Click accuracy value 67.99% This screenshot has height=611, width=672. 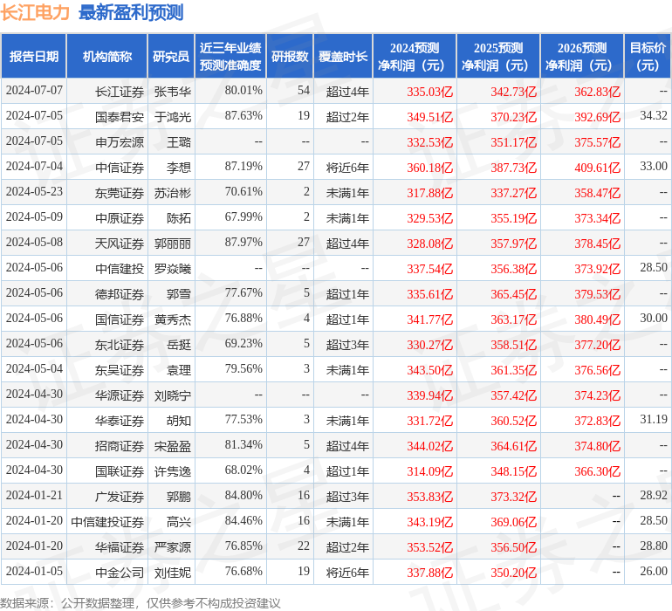(243, 217)
